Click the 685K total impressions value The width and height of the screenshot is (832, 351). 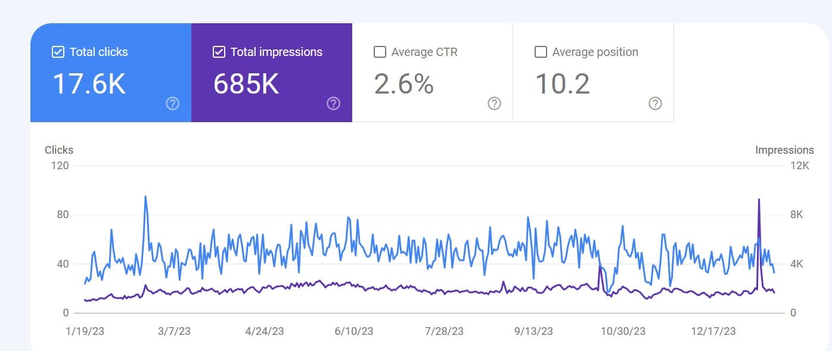(246, 84)
